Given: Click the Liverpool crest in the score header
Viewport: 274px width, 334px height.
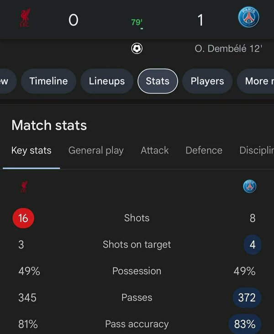Looking at the screenshot, I should click(x=24, y=19).
